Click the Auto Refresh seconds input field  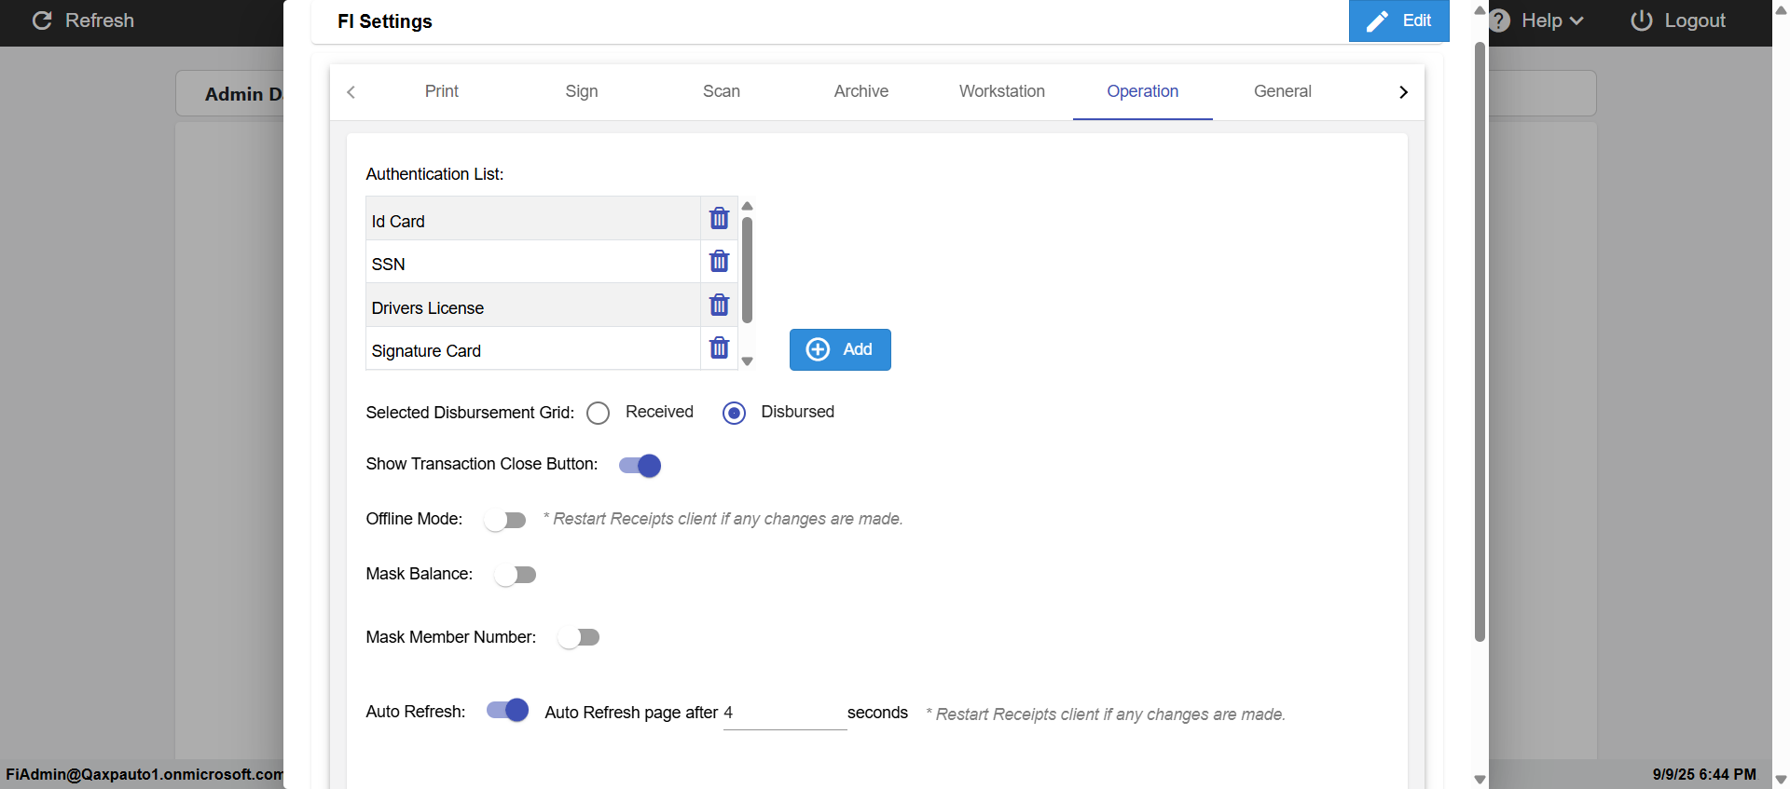point(784,714)
